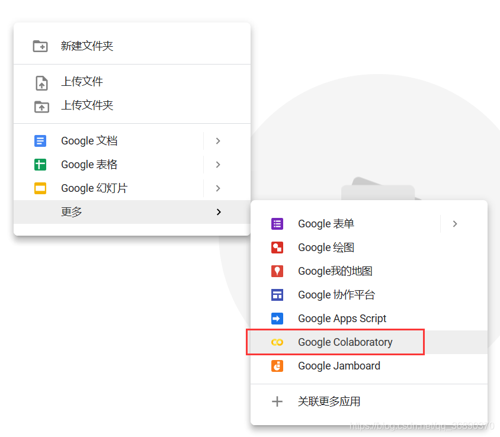
Task: Click the orange Jamboard icon
Action: [277, 365]
